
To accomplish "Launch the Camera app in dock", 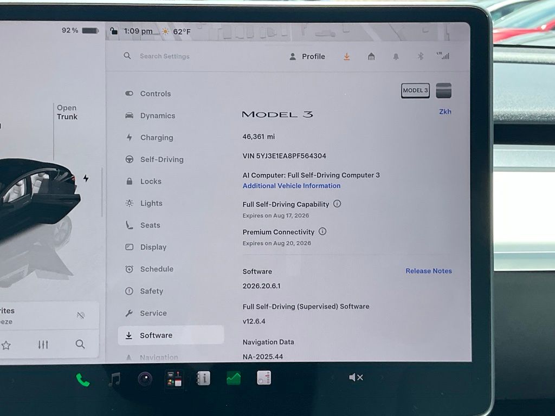I will pyautogui.click(x=145, y=379).
